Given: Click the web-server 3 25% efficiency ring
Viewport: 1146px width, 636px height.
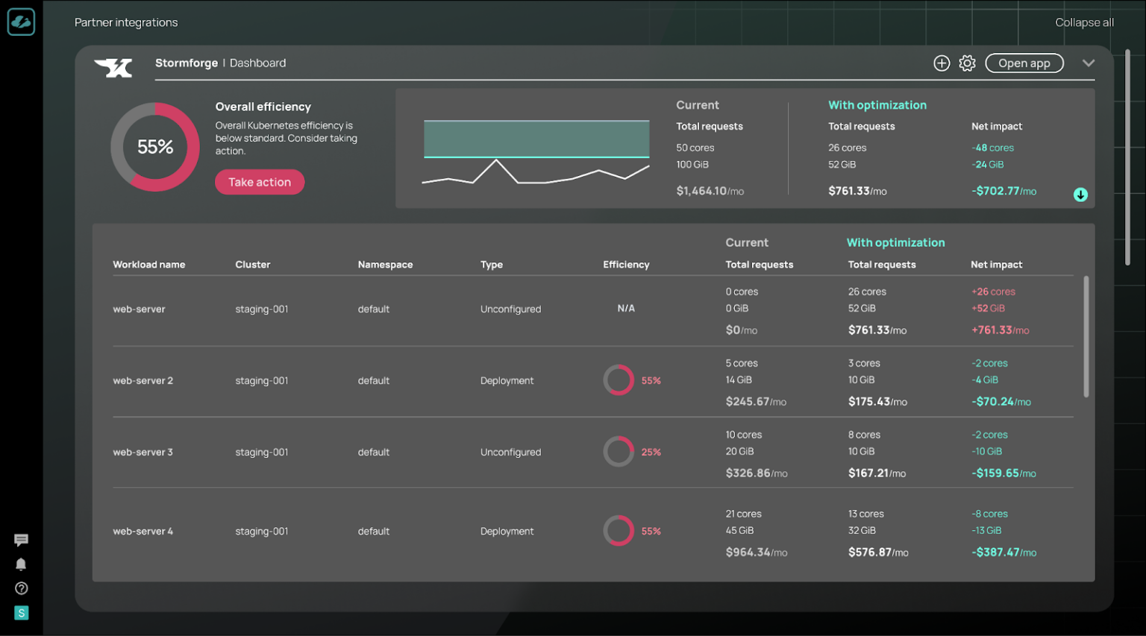Looking at the screenshot, I should [619, 452].
